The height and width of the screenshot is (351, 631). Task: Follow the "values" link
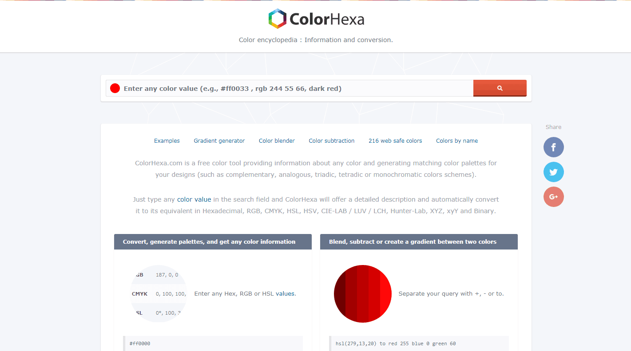pyautogui.click(x=285, y=293)
